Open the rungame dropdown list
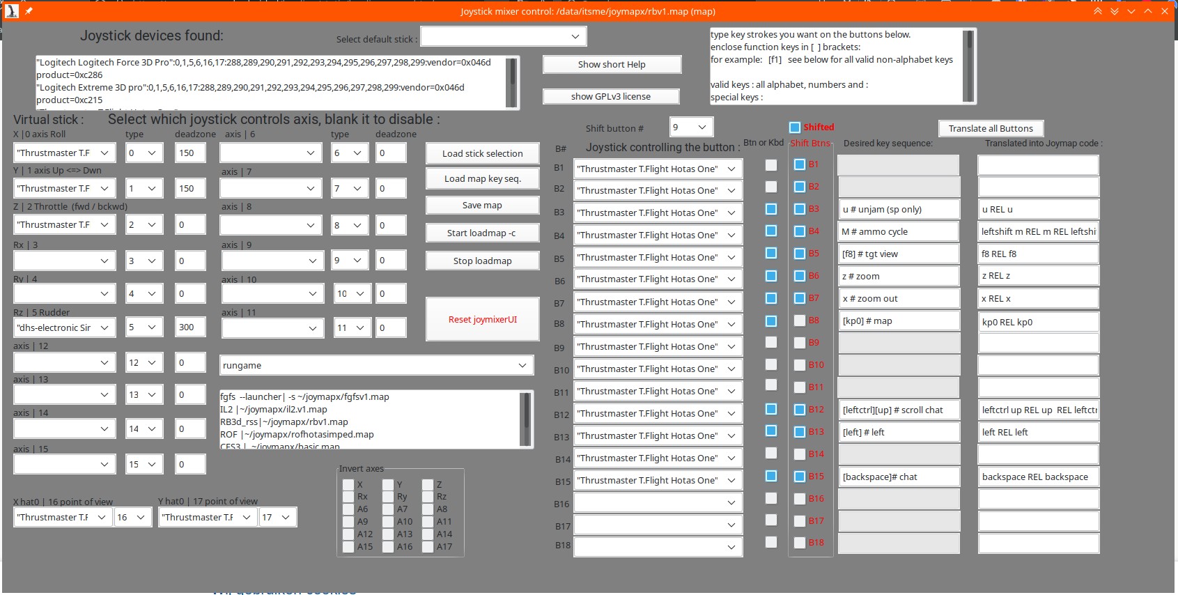This screenshot has height=595, width=1178. point(376,365)
